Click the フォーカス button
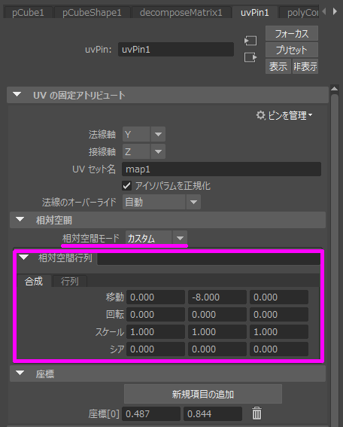Image resolution: width=343 pixels, height=427 pixels. (x=292, y=33)
